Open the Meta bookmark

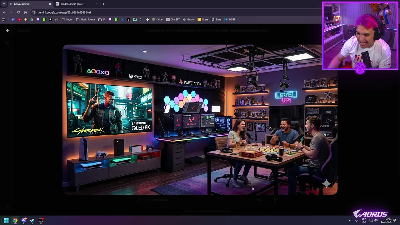[x=122, y=19]
